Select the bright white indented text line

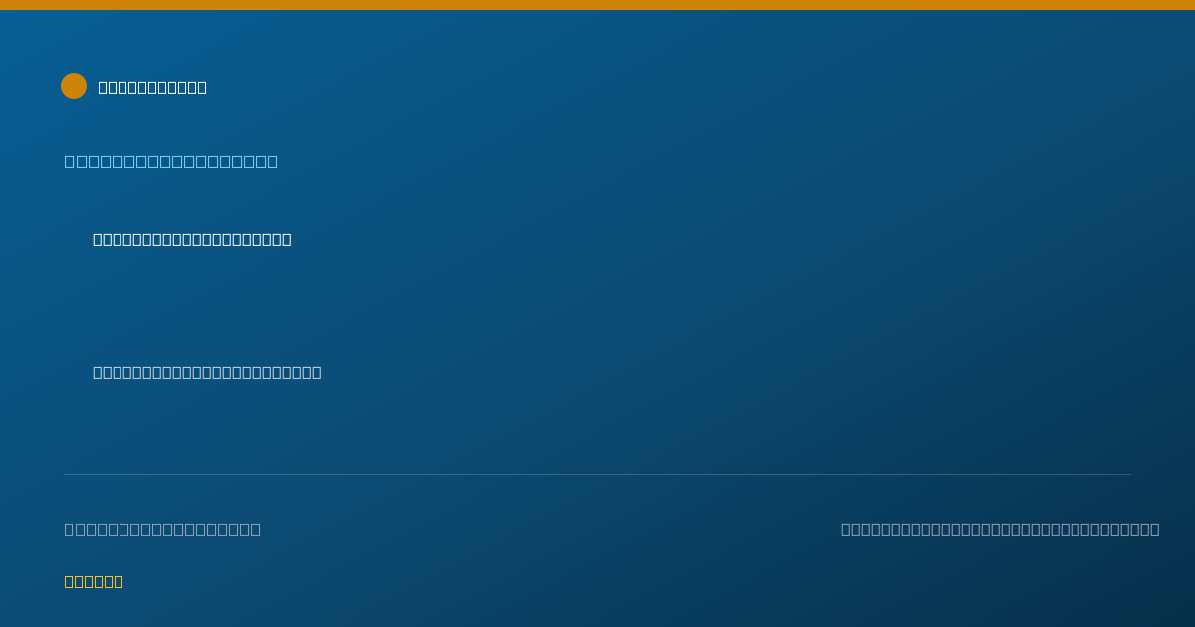pos(192,239)
